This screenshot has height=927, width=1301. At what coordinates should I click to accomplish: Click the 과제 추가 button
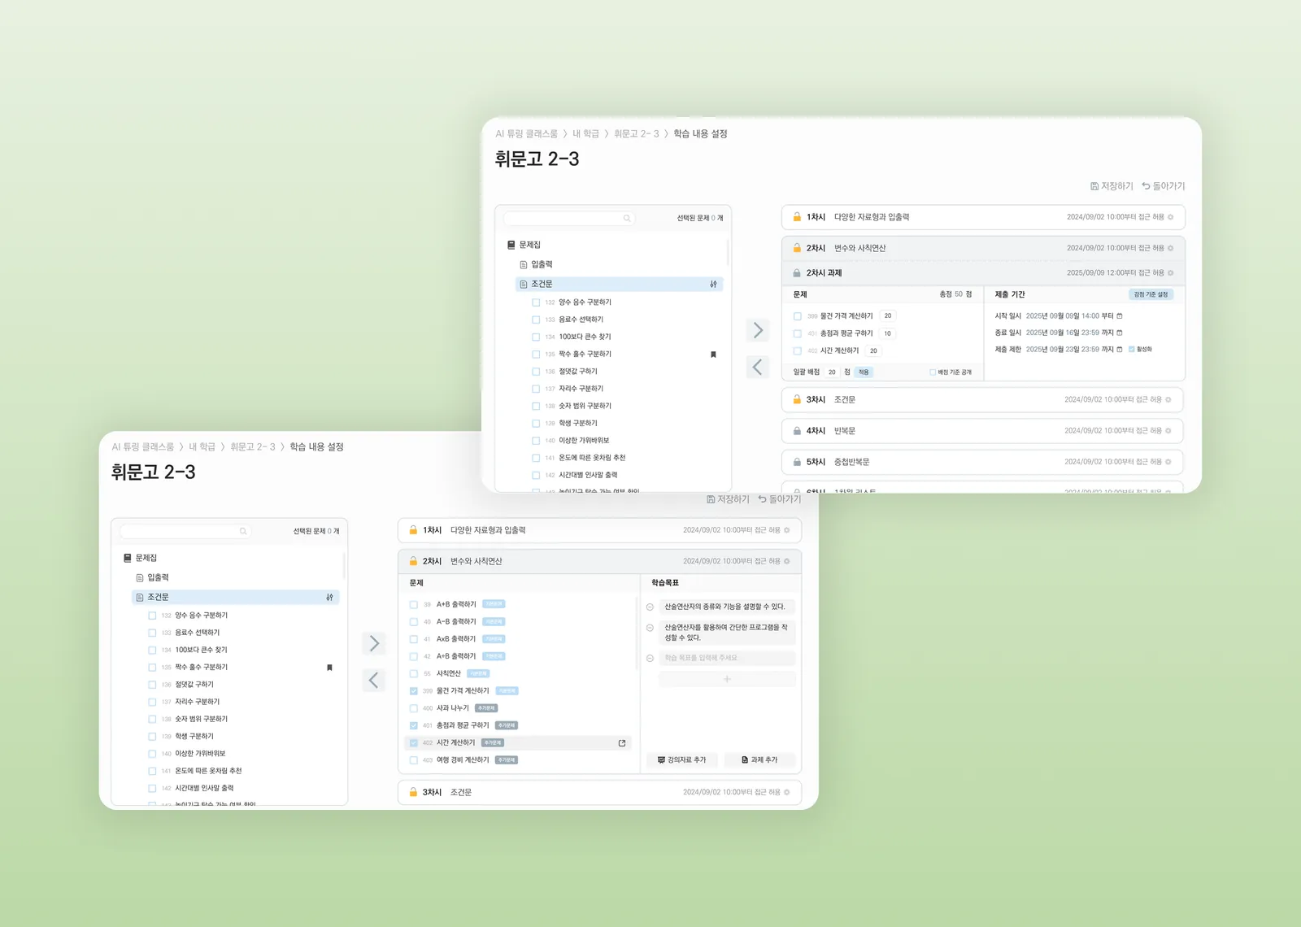pos(759,760)
